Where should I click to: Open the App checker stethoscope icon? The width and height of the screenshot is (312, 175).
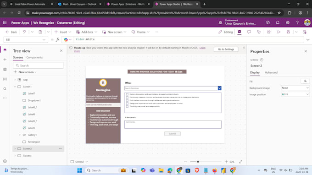pos(259,32)
